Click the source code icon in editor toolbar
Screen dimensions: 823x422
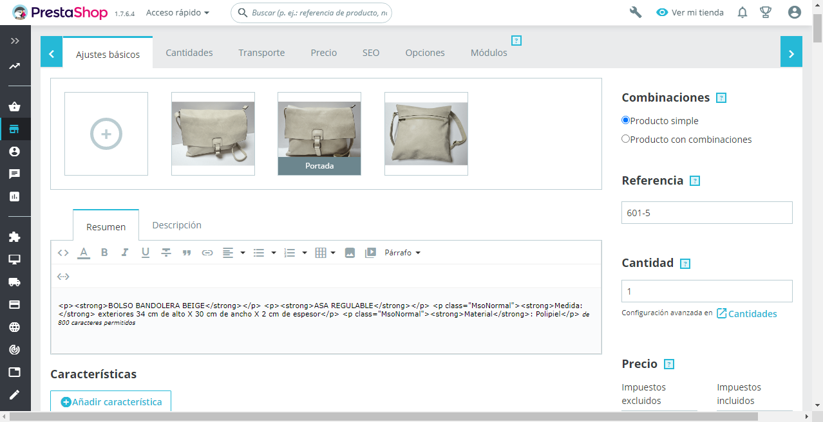[63, 253]
